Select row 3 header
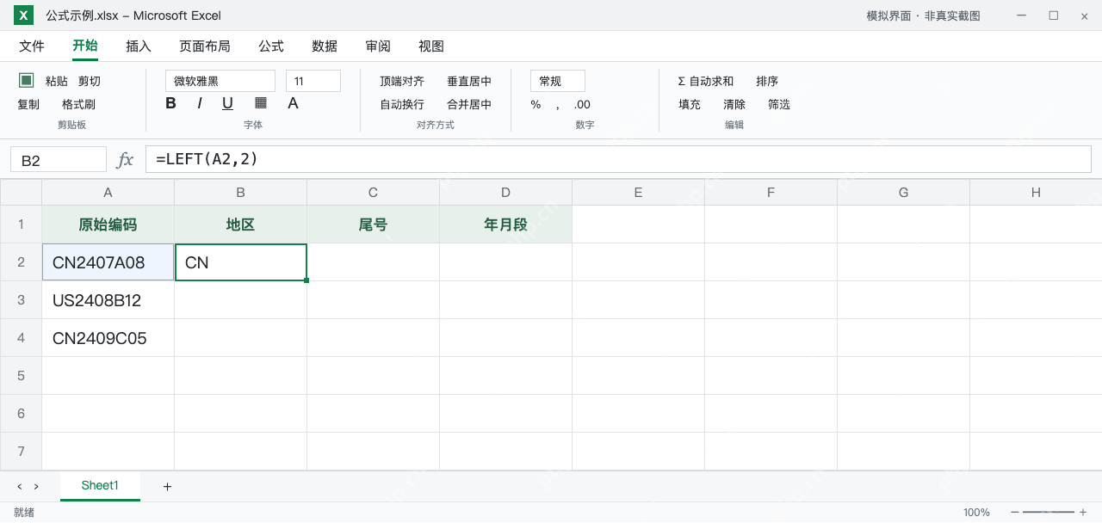The image size is (1102, 523). pos(21,300)
